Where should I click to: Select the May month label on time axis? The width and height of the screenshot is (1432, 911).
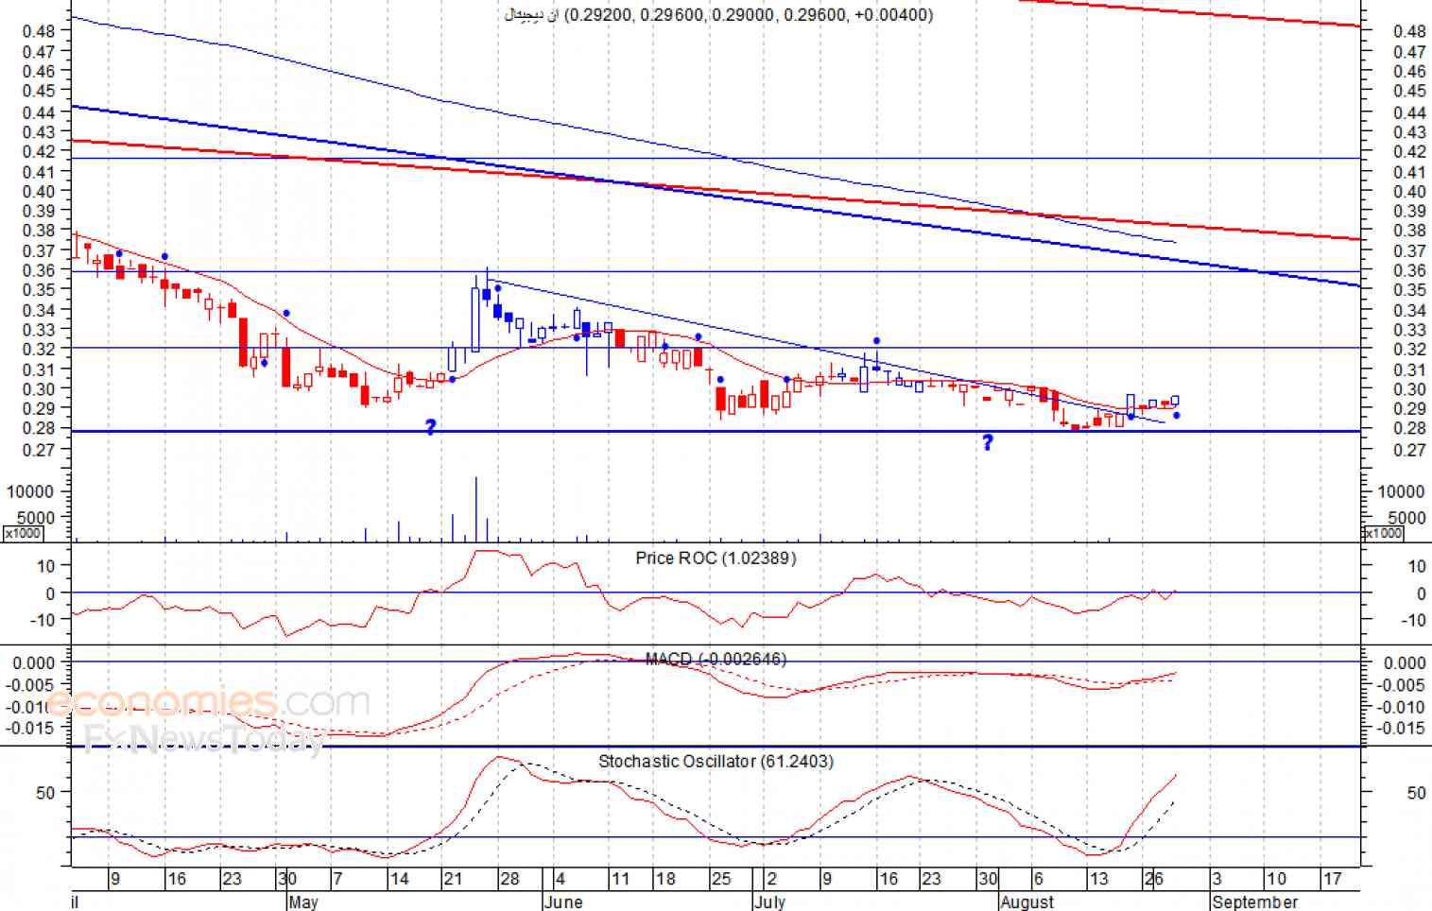coord(303,902)
